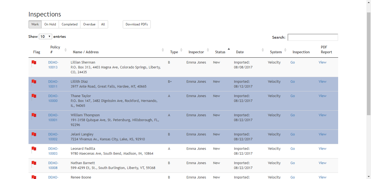The image size is (371, 179).
Task: Click the red flag for Leonard Padilla
Action: click(34, 149)
